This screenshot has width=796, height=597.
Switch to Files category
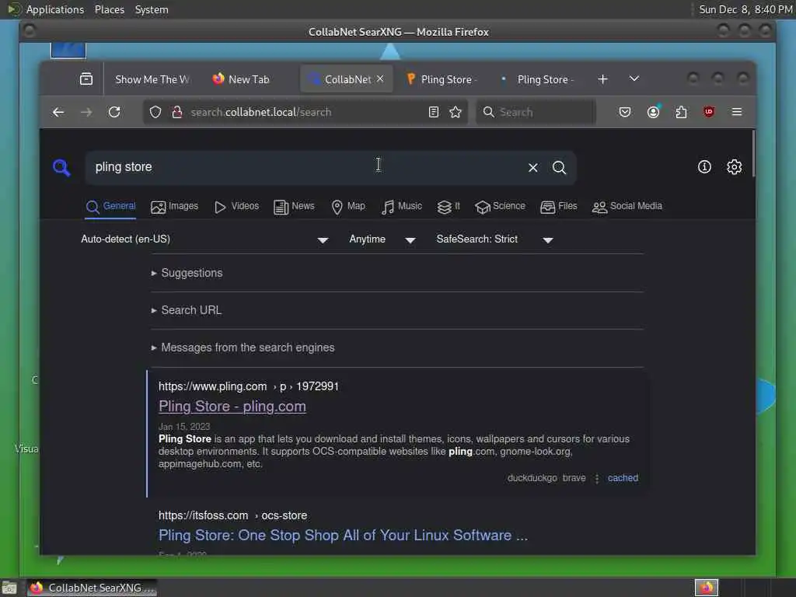click(558, 206)
